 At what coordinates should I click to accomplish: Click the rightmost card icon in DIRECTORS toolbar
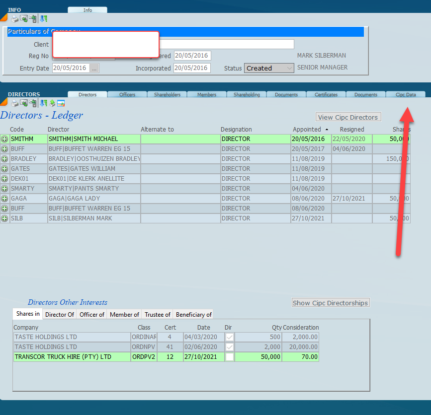tap(61, 103)
